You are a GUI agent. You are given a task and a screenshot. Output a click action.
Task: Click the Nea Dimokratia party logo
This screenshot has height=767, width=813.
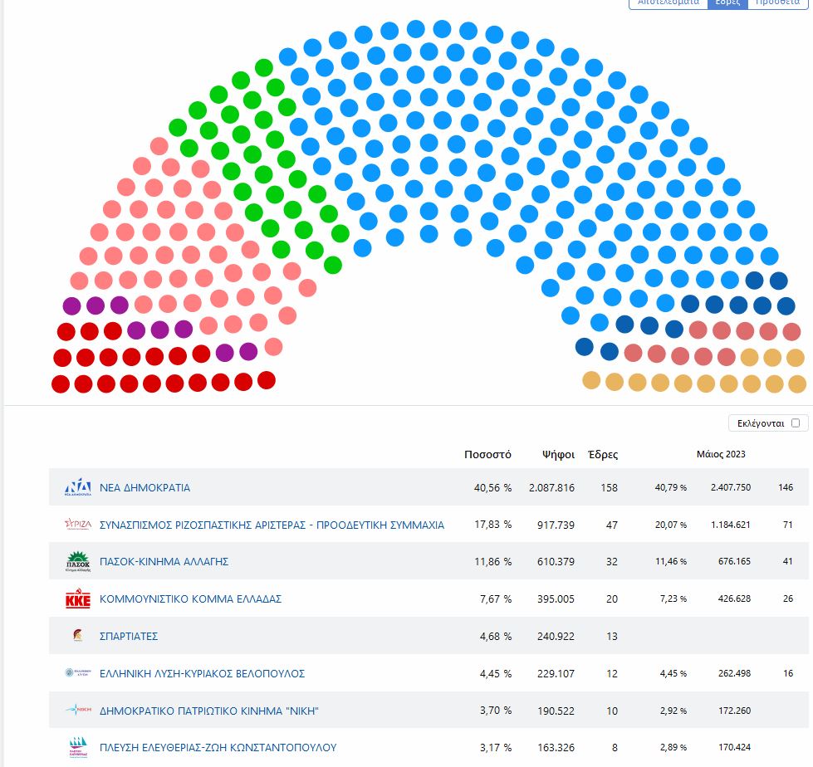click(x=77, y=487)
